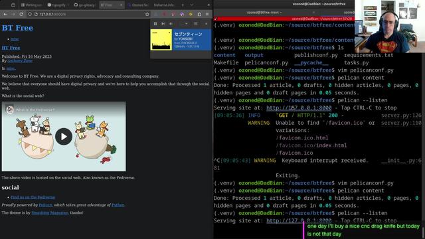The image size is (425, 239).
Task: Switch to the 'Writing on' browser tab
Action: (32, 5)
